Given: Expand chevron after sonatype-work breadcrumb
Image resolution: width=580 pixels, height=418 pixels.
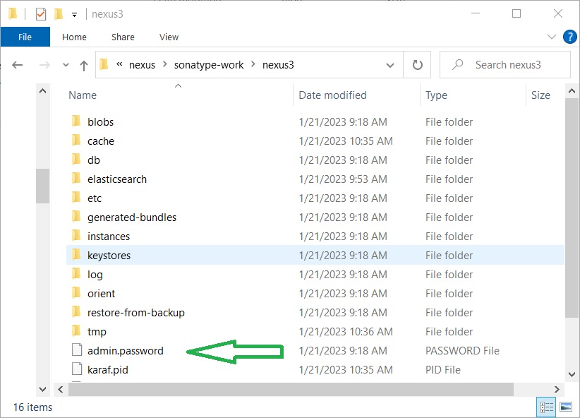Looking at the screenshot, I should (253, 64).
